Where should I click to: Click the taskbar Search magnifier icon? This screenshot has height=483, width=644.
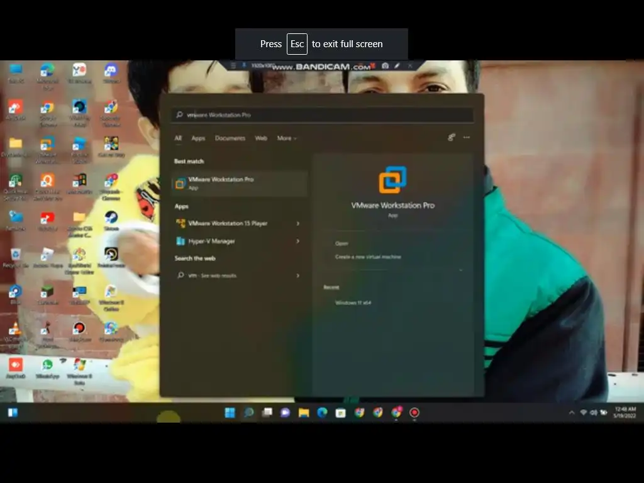pos(248,413)
